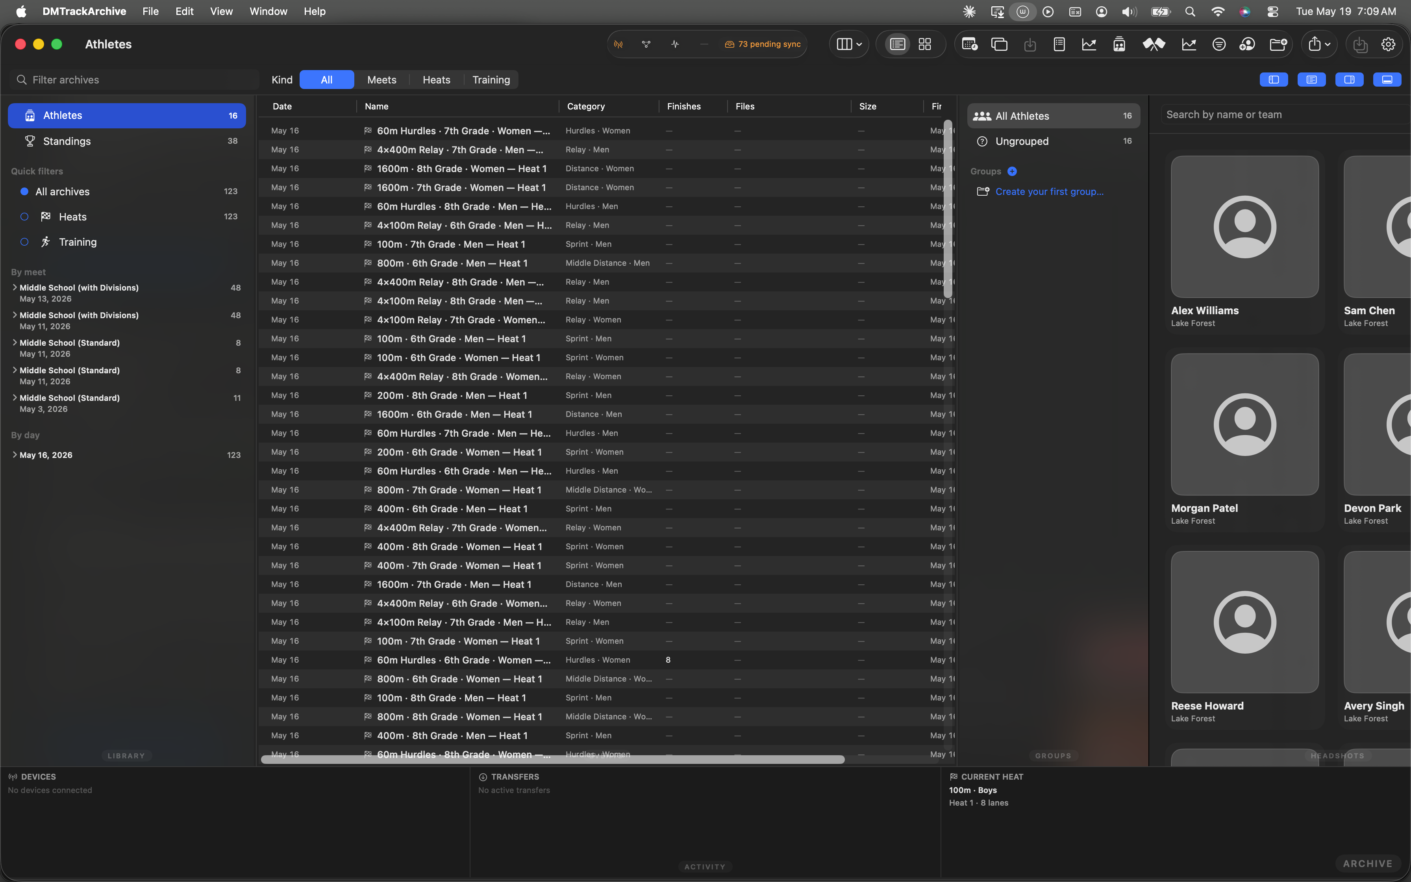The width and height of the screenshot is (1411, 882).
Task: Click the crossed flags toolbar icon
Action: coord(1153,44)
